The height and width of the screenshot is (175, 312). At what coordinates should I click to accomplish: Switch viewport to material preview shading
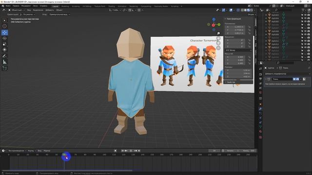249,10
